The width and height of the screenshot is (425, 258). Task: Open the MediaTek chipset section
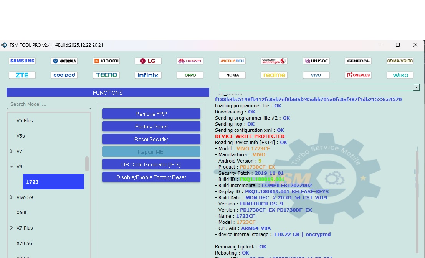point(232,61)
